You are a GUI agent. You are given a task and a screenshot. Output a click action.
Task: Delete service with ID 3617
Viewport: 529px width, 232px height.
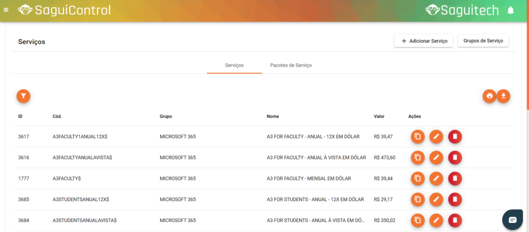(455, 137)
